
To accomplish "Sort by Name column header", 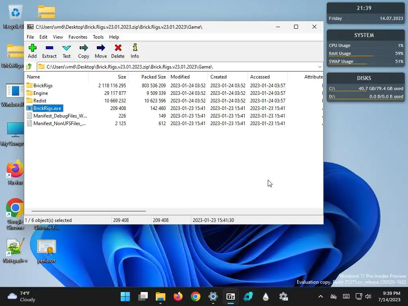I will click(57, 77).
